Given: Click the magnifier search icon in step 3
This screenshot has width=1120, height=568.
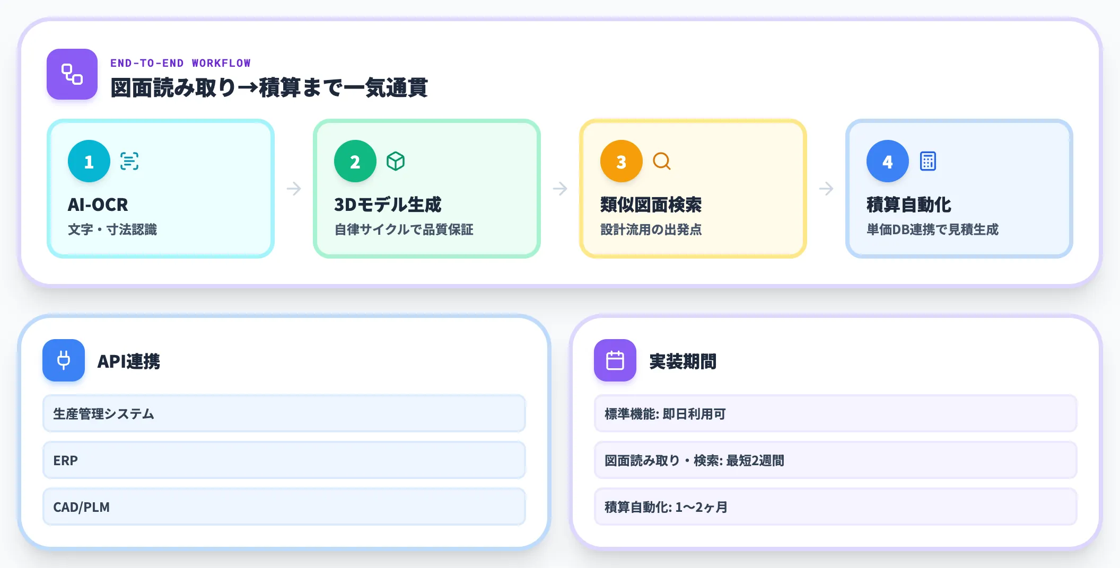Looking at the screenshot, I should [x=662, y=161].
